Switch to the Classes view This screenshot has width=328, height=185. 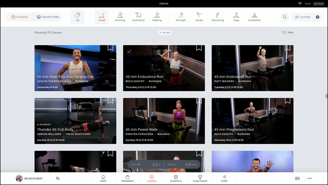tap(20, 17)
